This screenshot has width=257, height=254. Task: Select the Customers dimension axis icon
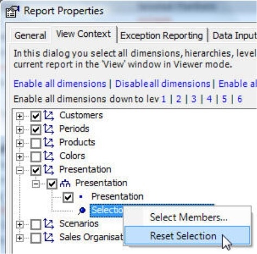pos(48,116)
